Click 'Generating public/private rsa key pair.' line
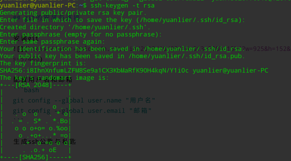The height and width of the screenshot is (161, 291). (73, 13)
